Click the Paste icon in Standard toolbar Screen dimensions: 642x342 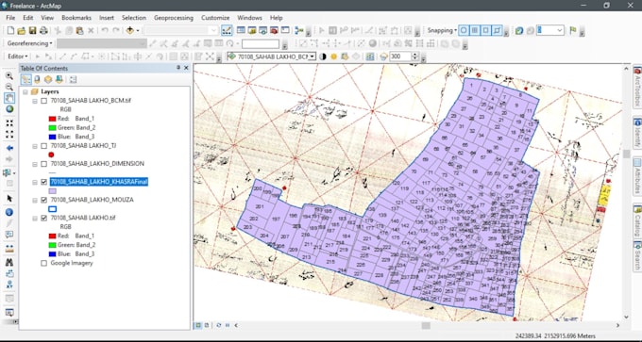coord(80,31)
